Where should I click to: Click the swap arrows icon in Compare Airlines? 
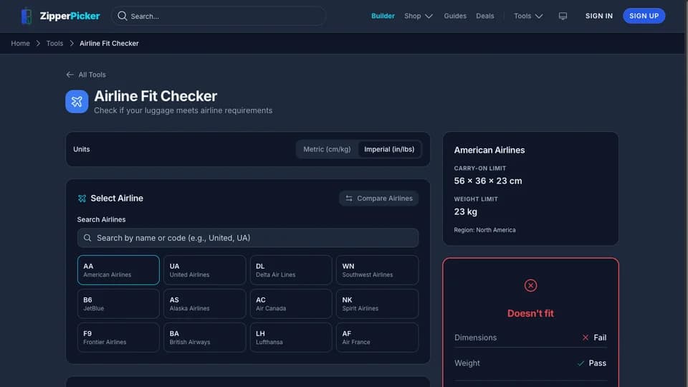[x=349, y=199]
